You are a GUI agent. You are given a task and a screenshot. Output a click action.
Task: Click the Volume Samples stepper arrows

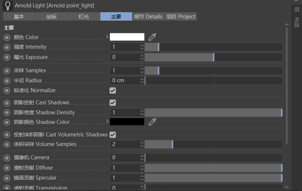[142, 144]
